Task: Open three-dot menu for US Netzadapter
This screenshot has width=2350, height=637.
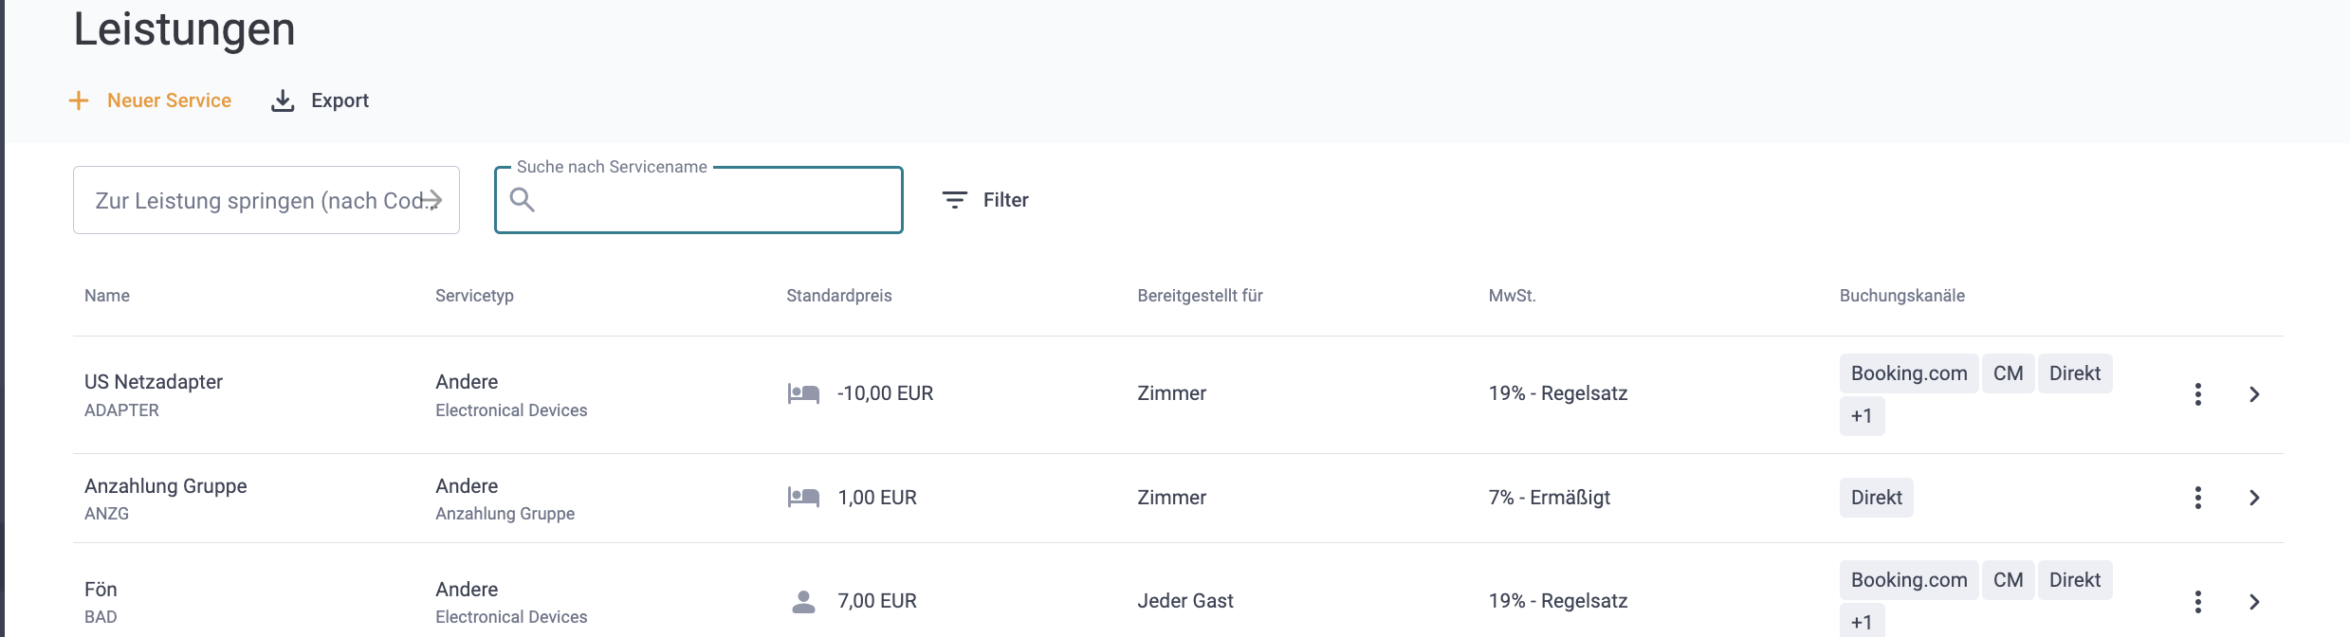Action: (x=2197, y=394)
